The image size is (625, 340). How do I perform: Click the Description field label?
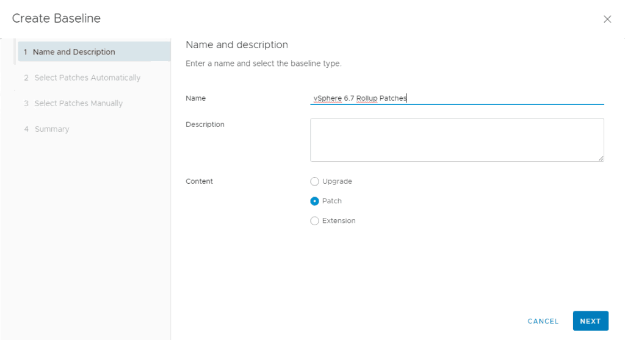click(205, 125)
